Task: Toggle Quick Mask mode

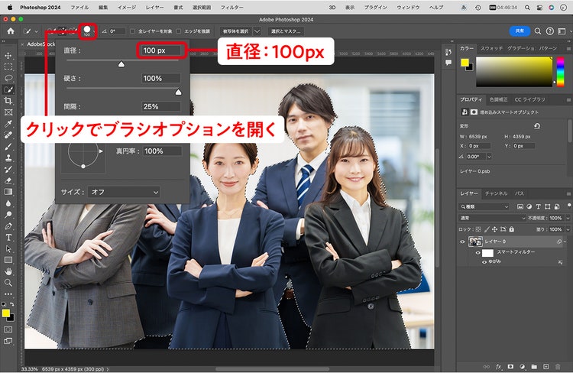Action: pos(8,329)
